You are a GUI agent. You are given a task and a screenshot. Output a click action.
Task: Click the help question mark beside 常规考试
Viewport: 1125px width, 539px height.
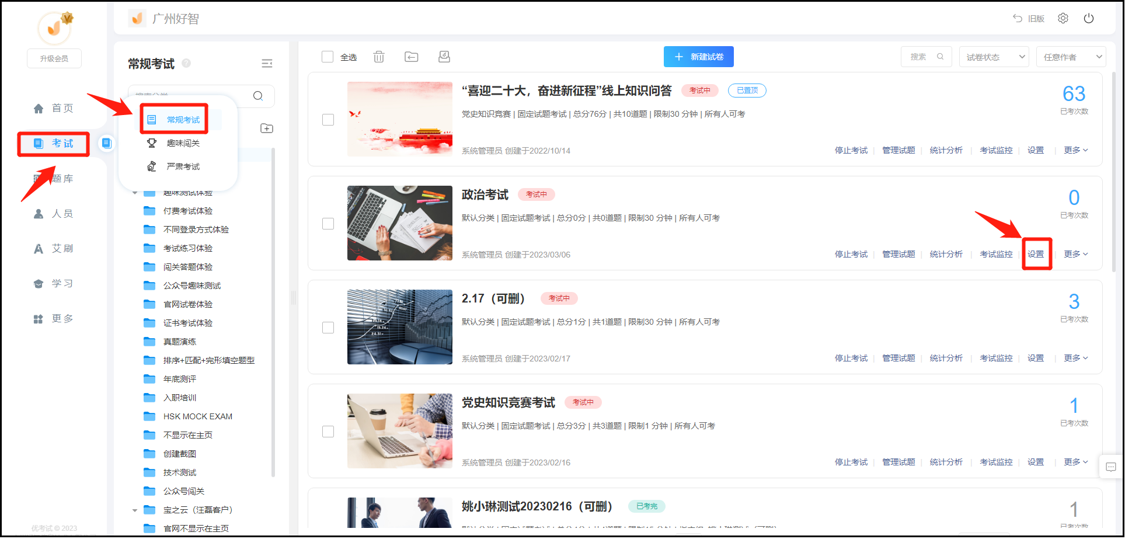point(186,63)
